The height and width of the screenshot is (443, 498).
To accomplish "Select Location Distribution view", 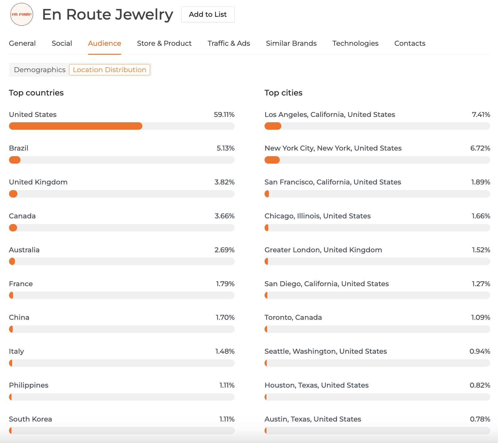I will point(109,70).
